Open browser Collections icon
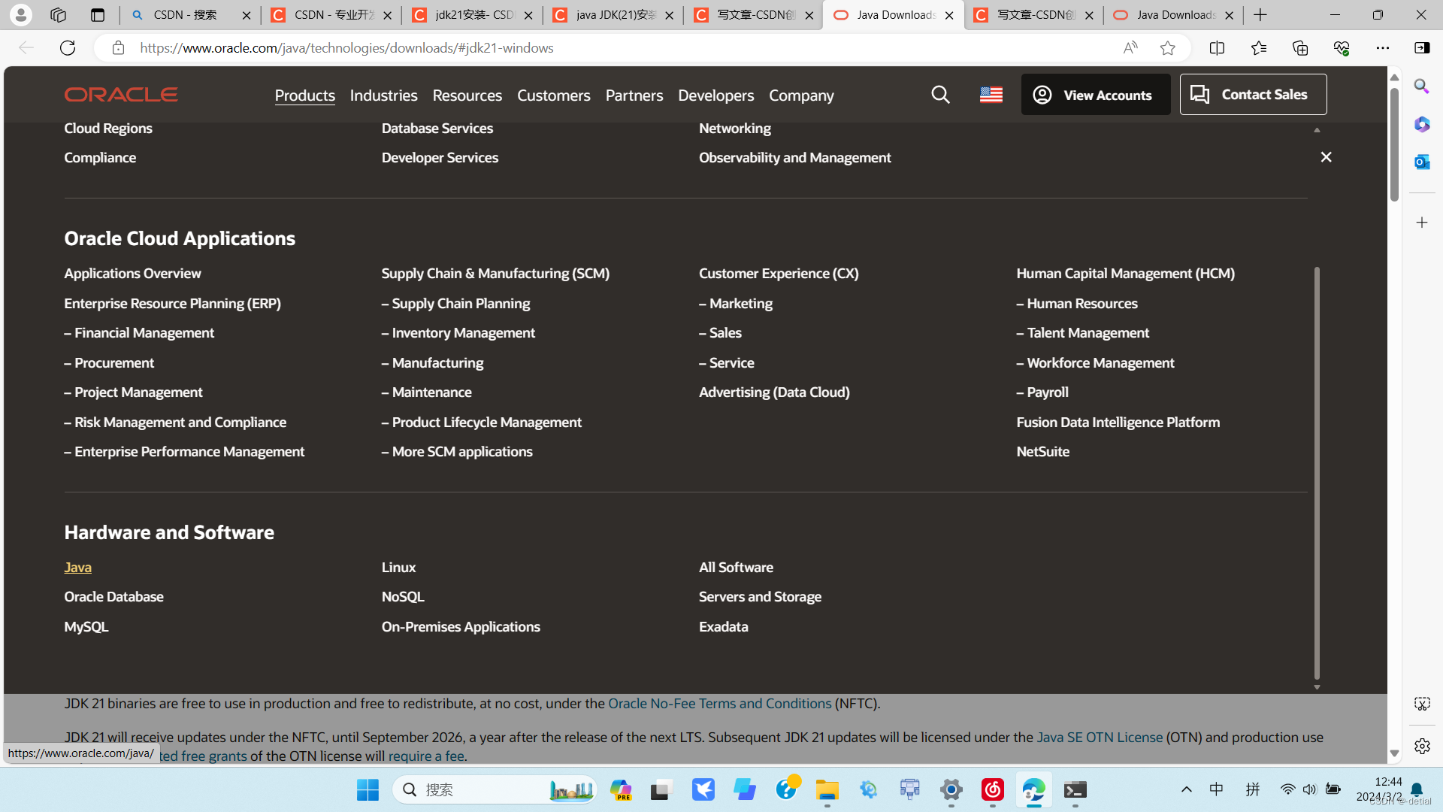Viewport: 1443px width, 812px height. pos(1300,47)
